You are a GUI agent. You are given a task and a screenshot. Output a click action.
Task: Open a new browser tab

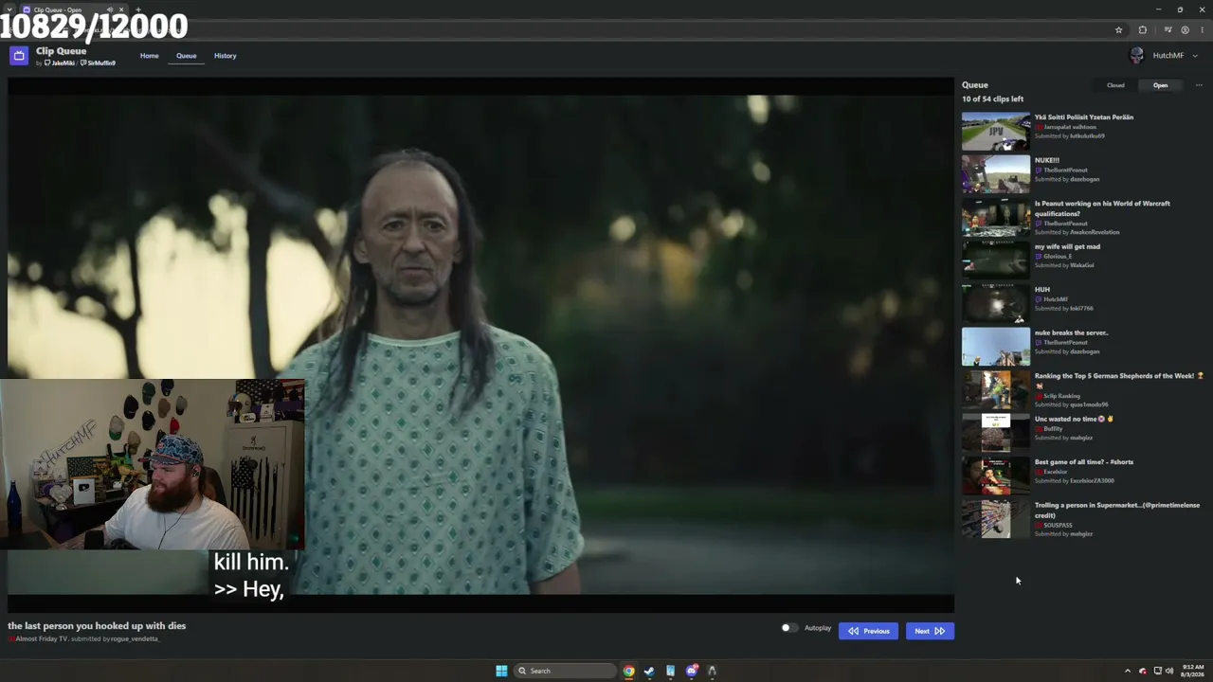coord(138,9)
